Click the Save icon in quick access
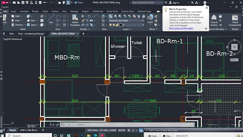Image resolution: width=243 pixels, height=137 pixels. [x=23, y=3]
